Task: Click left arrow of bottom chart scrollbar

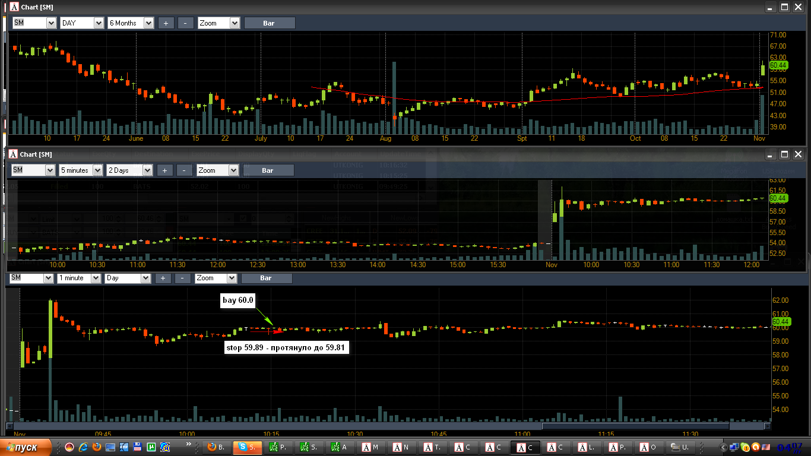Action: pos(9,426)
